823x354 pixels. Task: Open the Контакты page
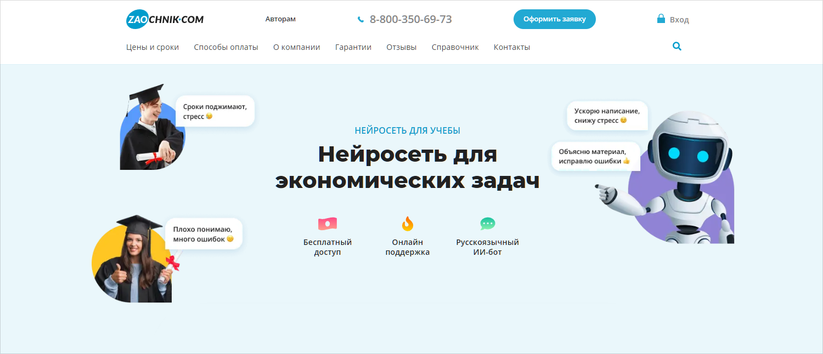[x=511, y=47]
